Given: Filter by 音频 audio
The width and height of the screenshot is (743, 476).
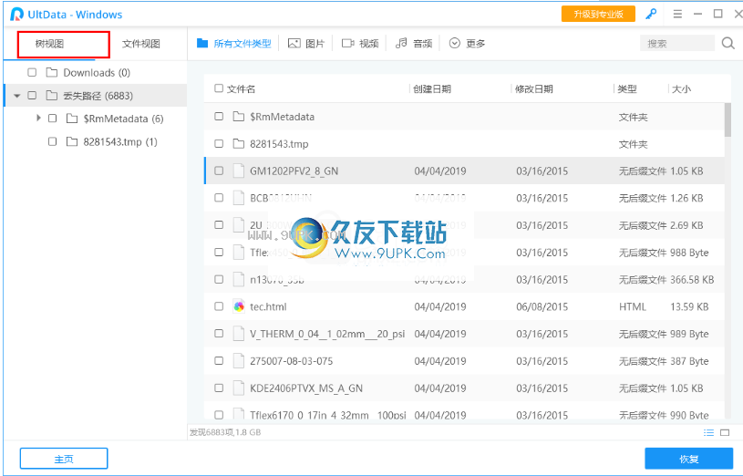Looking at the screenshot, I should [x=414, y=44].
